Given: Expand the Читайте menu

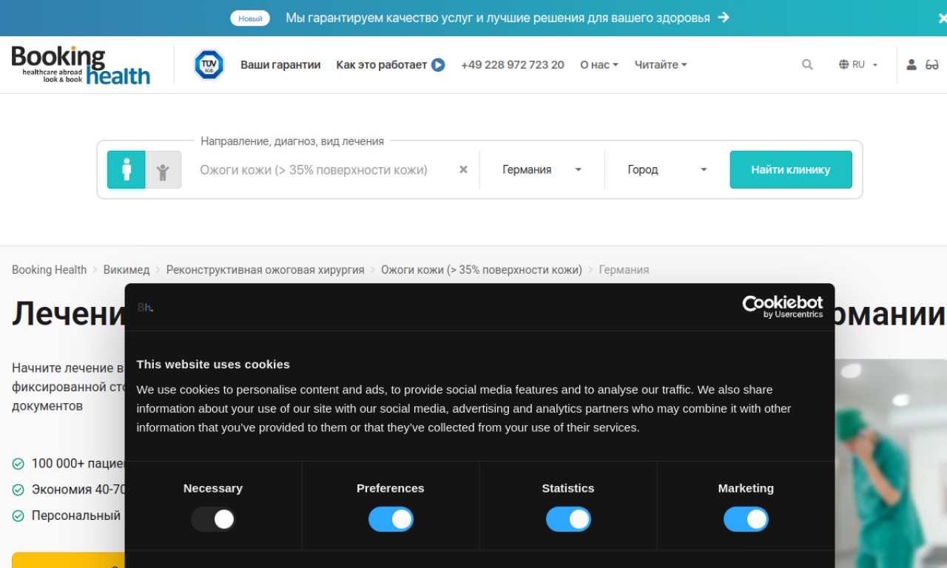Looking at the screenshot, I should pos(660,65).
